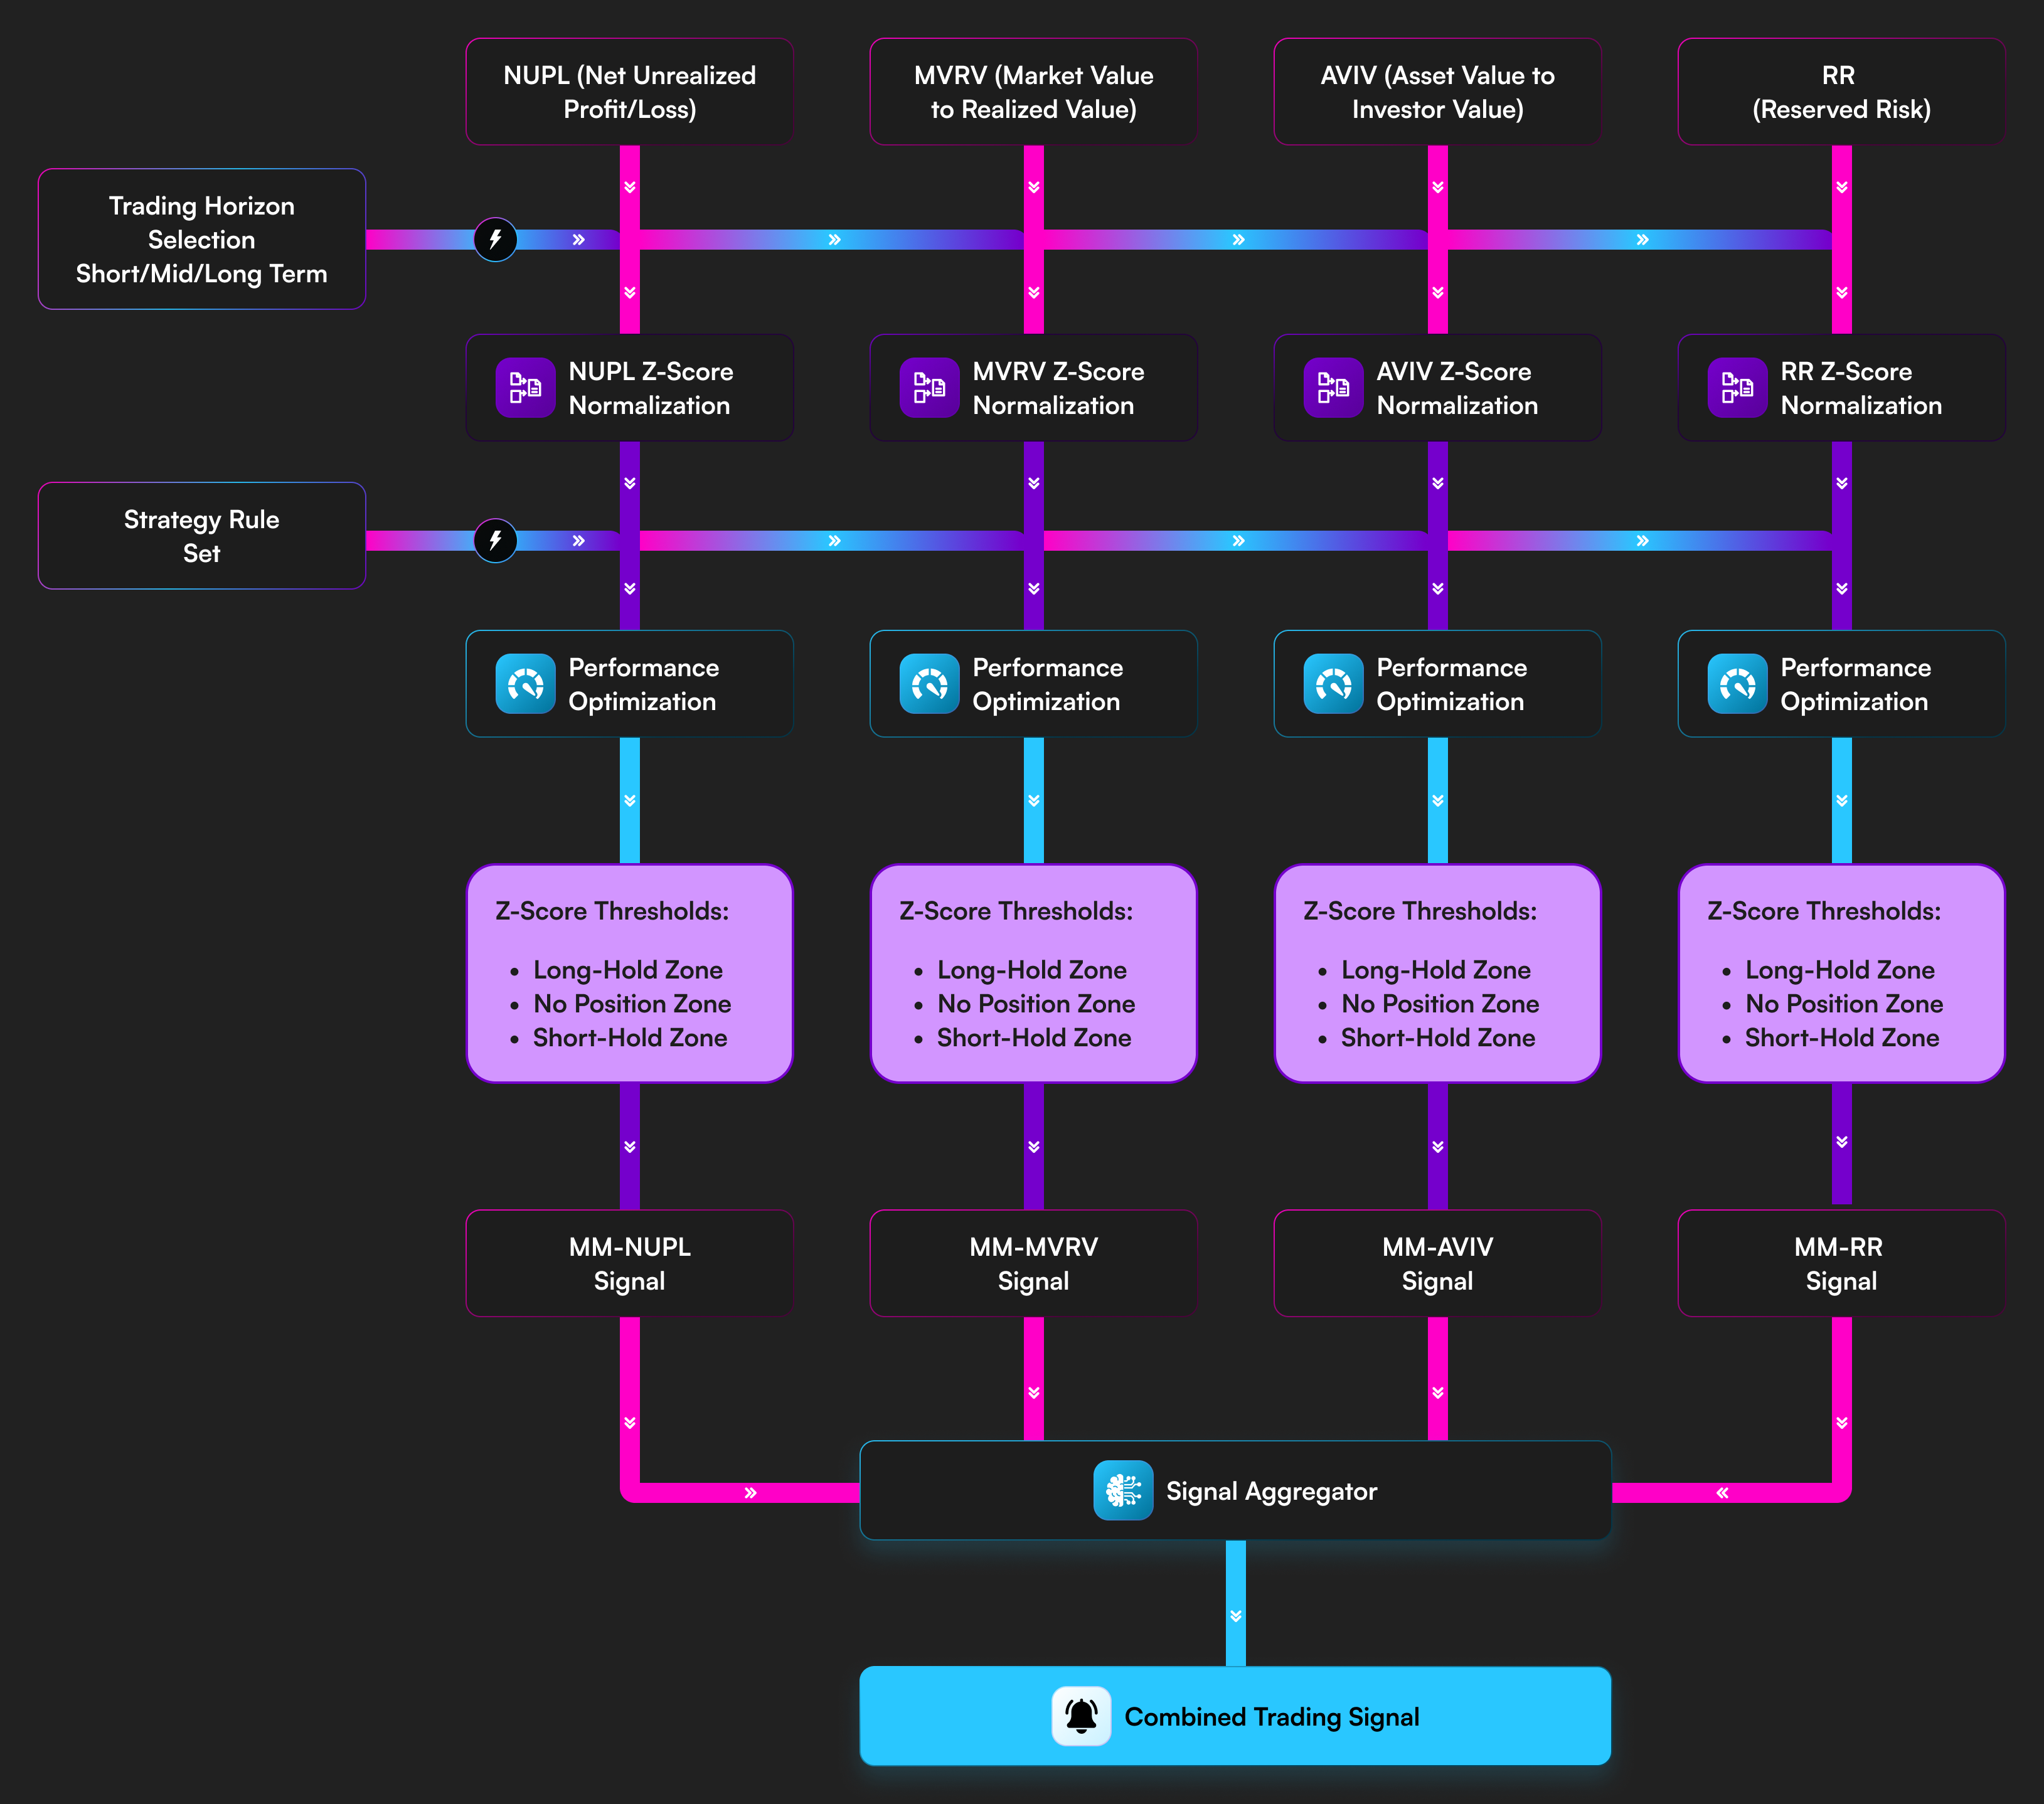This screenshot has width=2044, height=1804.
Task: Click the lightning bolt after Trading Horizon Selection
Action: point(495,239)
